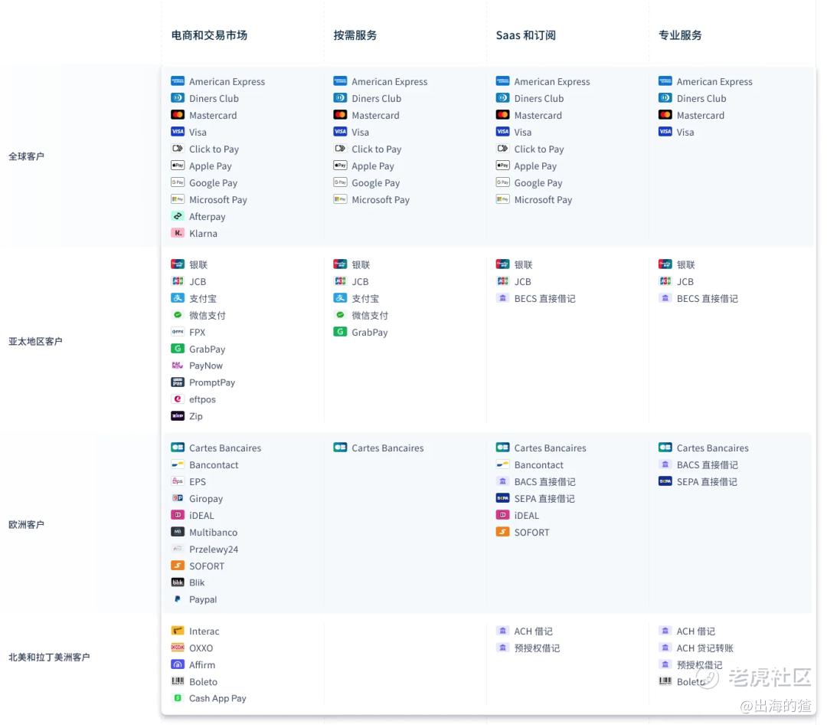Click ACH 借记 in 专业服务 column
This screenshot has height=725, width=827.
click(x=695, y=632)
